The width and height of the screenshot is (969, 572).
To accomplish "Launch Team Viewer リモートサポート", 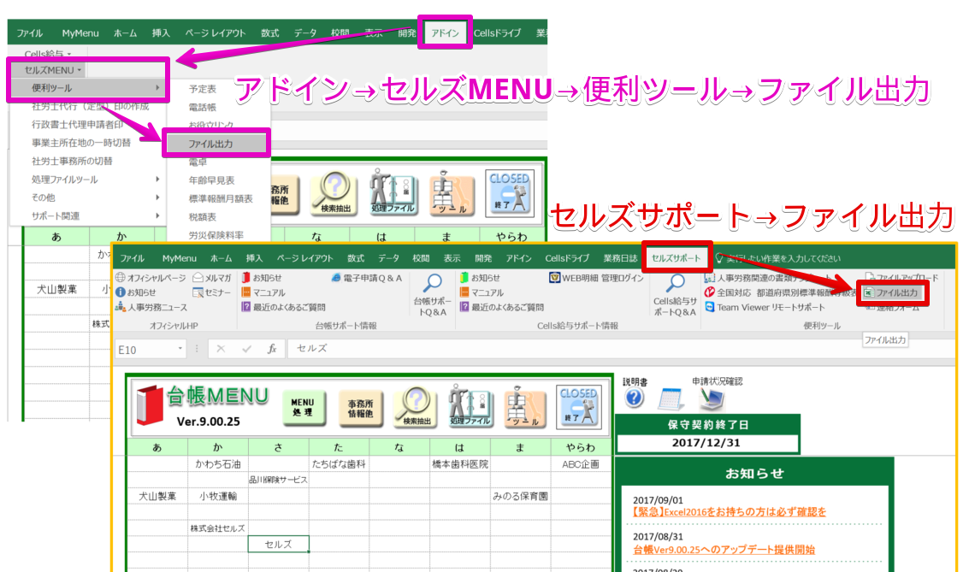I will [765, 307].
